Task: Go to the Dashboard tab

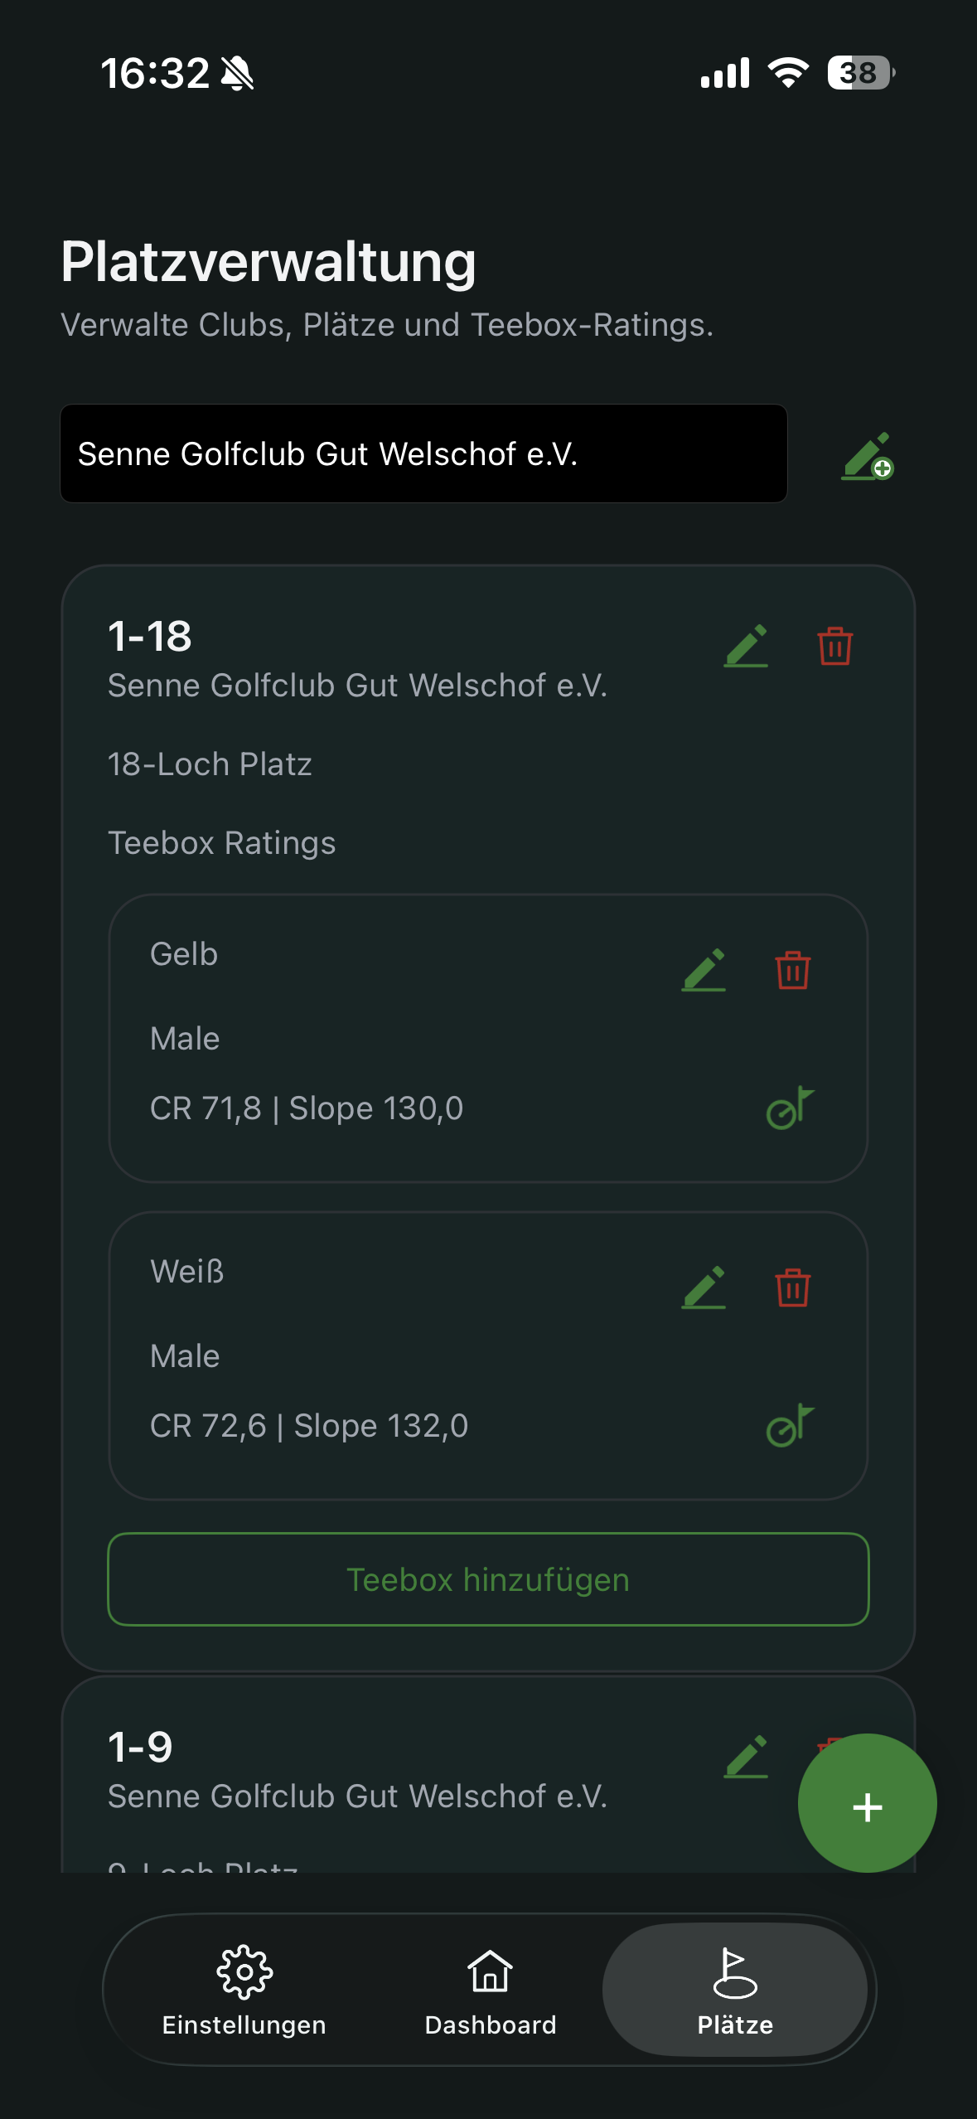Action: (x=491, y=1990)
